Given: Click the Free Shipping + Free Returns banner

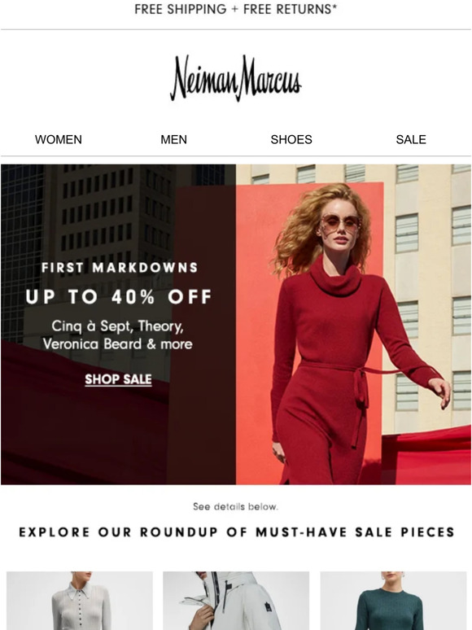Looking at the screenshot, I should (x=236, y=9).
